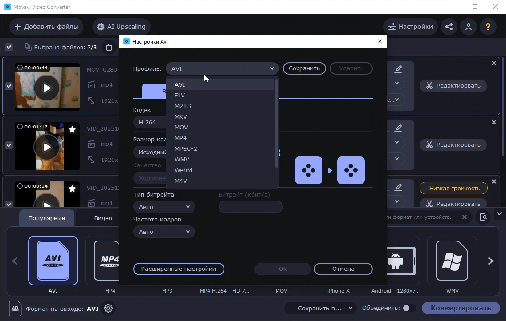Edit file name pencil for MOV_0280

398,69
